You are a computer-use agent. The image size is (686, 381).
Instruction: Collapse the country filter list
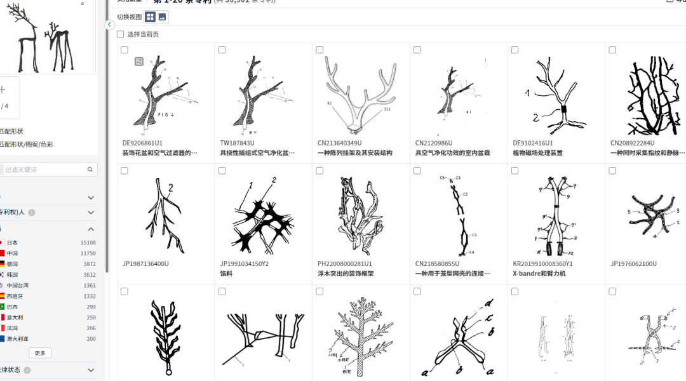[x=91, y=229]
